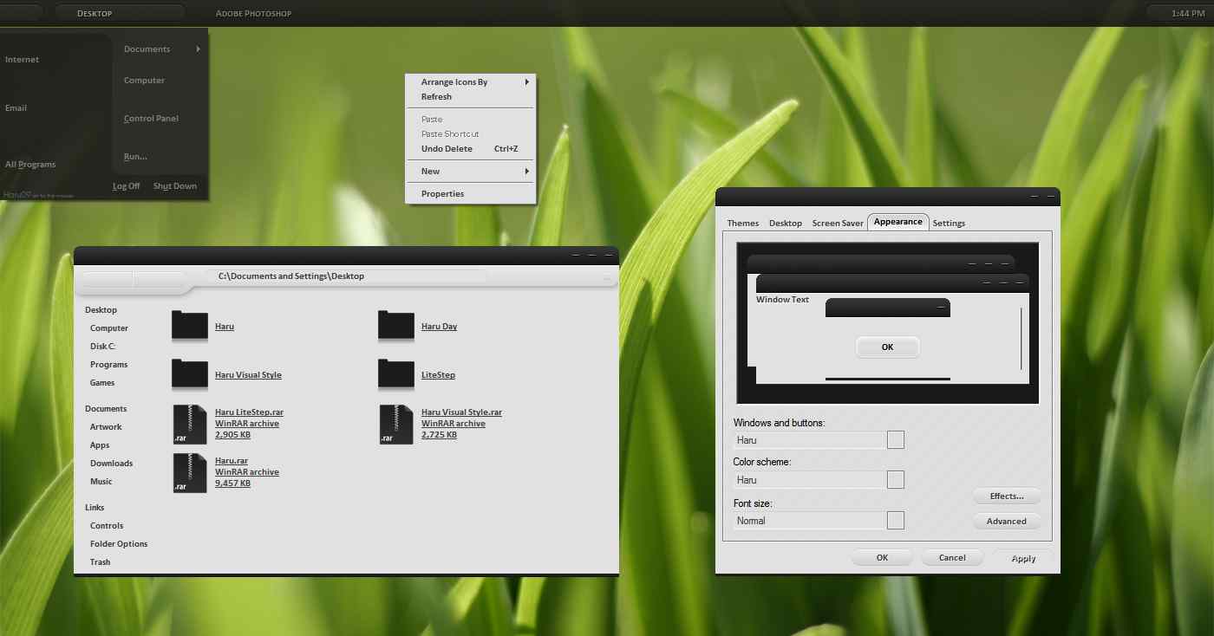Click the Effects... button

[x=1007, y=496]
